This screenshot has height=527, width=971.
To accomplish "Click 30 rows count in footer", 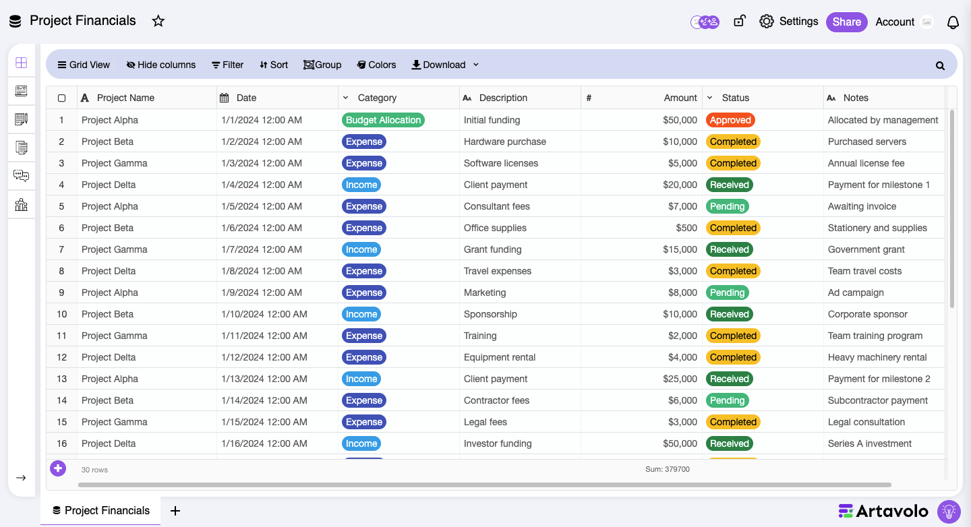I will (94, 470).
